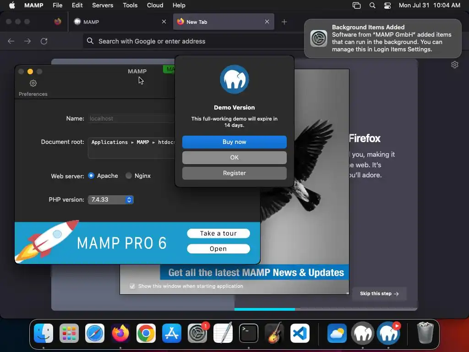This screenshot has width=469, height=352.
Task: Open the Help menu
Action: tap(179, 5)
